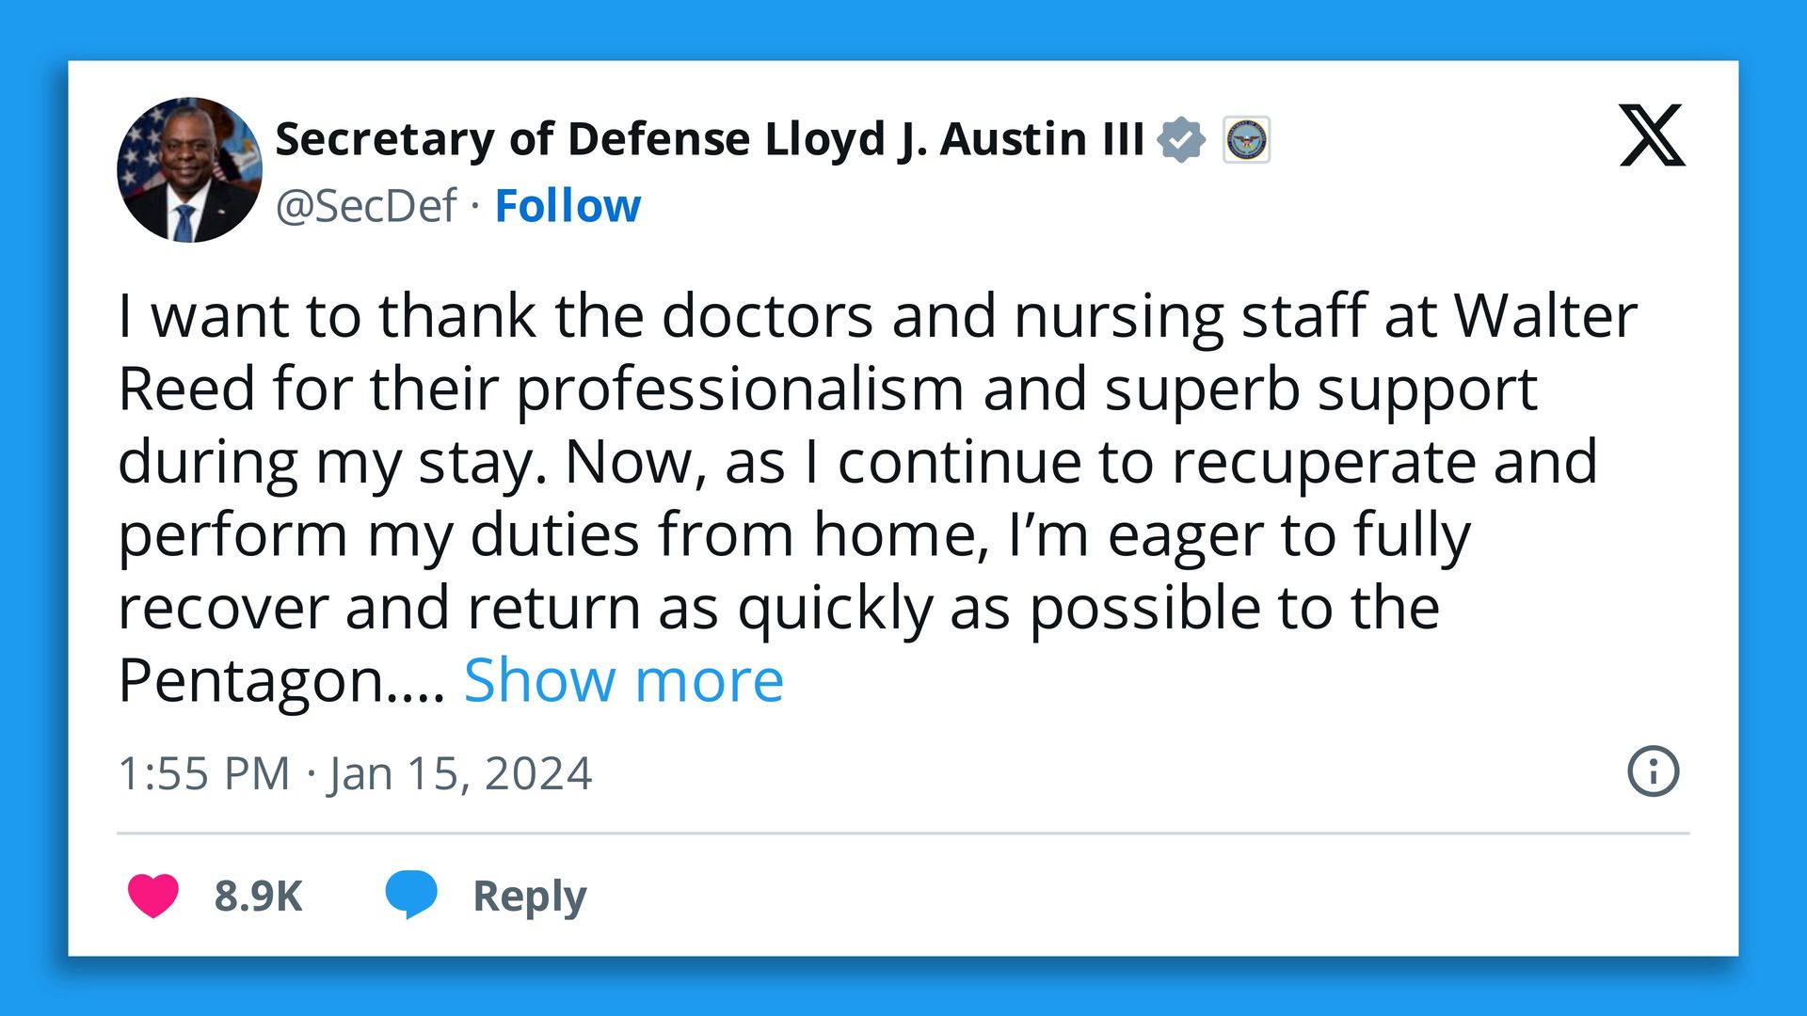Click the X logo in the corner

[1652, 136]
